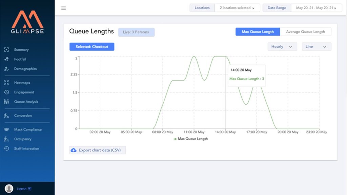
Task: Open the Conversion menu item
Action: click(x=23, y=115)
